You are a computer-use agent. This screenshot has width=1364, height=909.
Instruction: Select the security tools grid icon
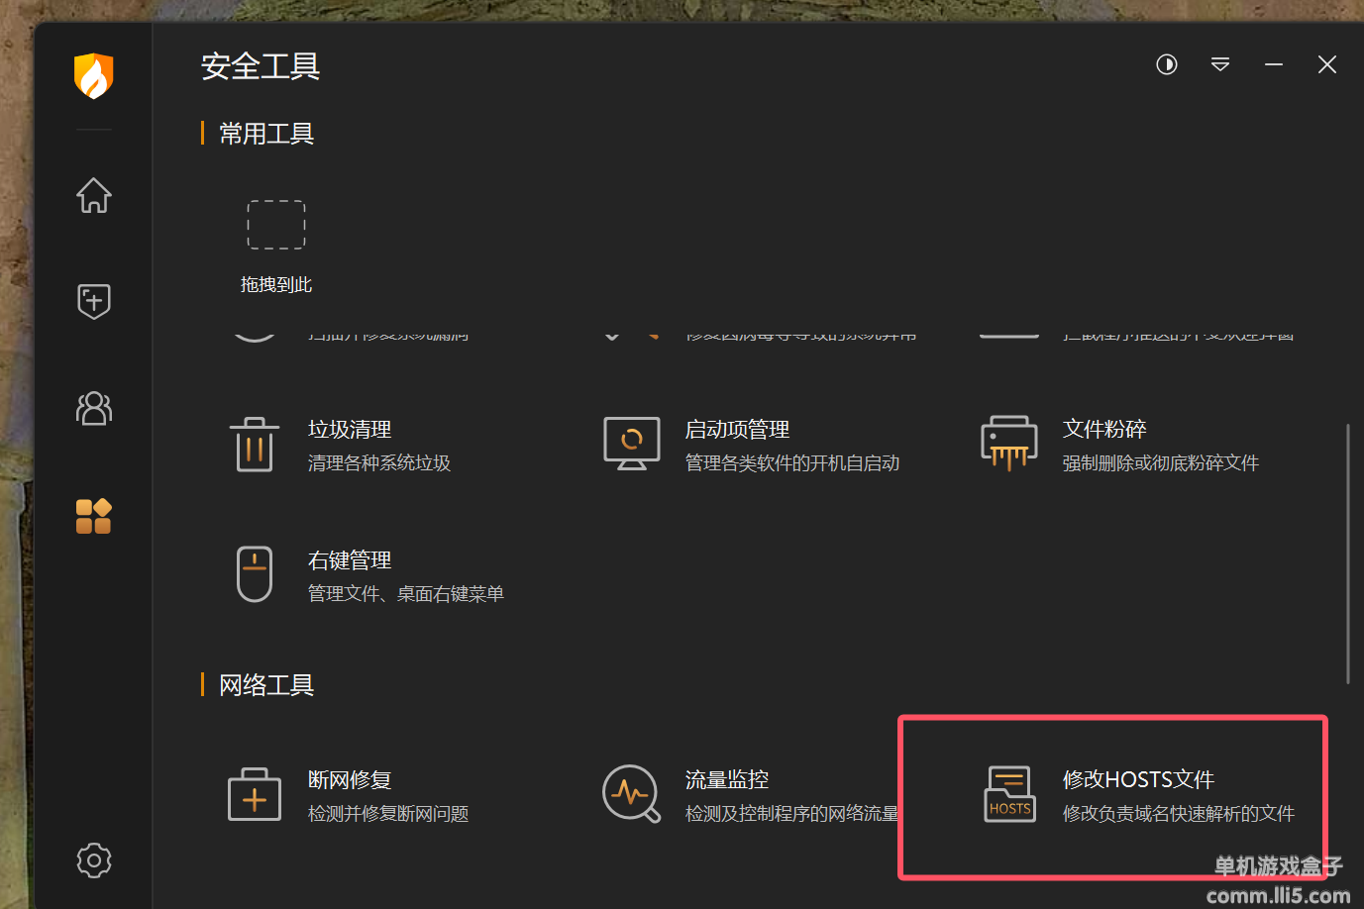[x=94, y=516]
